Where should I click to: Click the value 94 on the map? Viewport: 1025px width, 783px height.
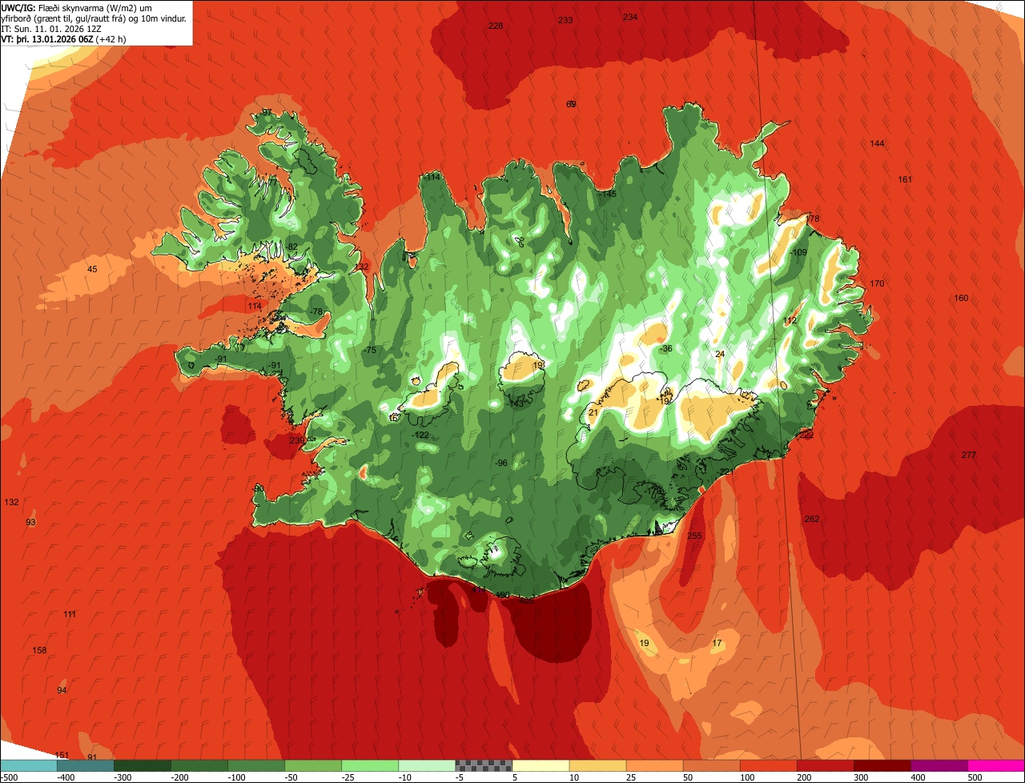pos(62,690)
